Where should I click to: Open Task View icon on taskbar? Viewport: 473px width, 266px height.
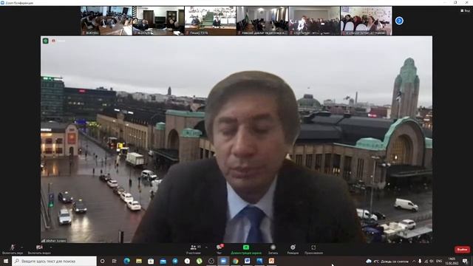coord(115,261)
